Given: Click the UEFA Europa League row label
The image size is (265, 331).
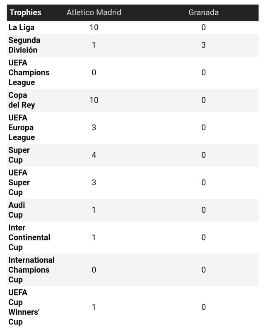Looking at the screenshot, I should (22, 127).
